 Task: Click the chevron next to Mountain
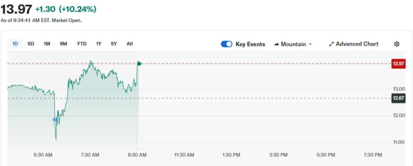tap(310, 44)
